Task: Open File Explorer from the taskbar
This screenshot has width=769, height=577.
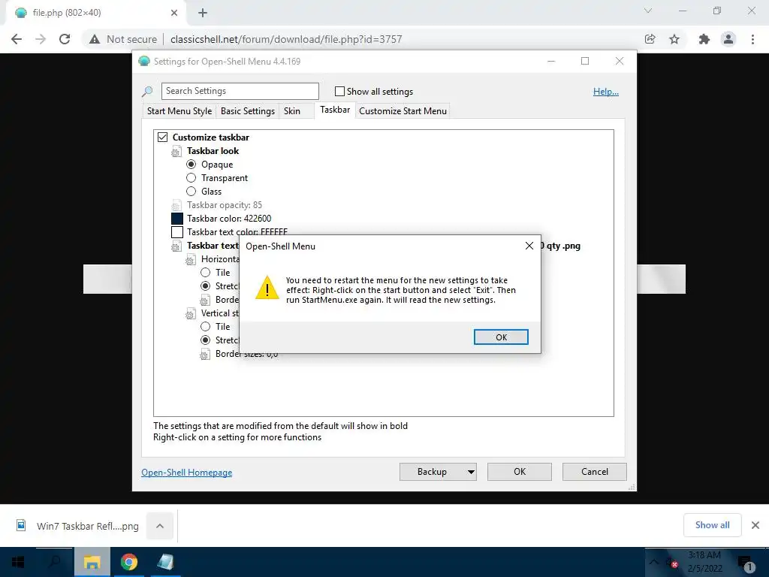Action: (92, 562)
